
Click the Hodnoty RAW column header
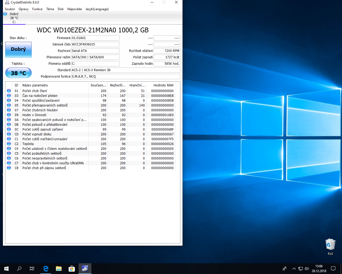(x=163, y=85)
